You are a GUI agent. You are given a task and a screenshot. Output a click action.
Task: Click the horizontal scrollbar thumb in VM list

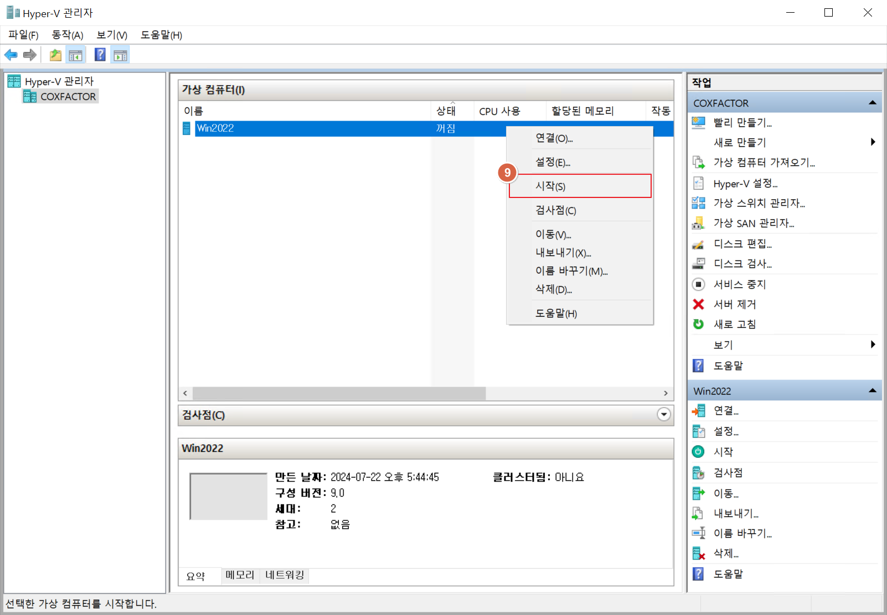point(339,393)
